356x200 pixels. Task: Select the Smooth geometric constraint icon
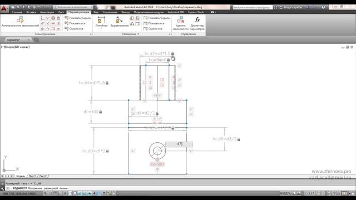point(48,29)
